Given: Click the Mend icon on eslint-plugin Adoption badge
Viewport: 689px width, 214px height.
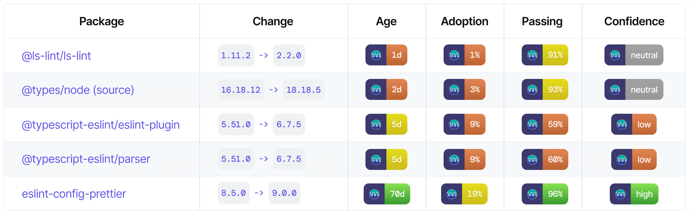Looking at the screenshot, I should (454, 124).
